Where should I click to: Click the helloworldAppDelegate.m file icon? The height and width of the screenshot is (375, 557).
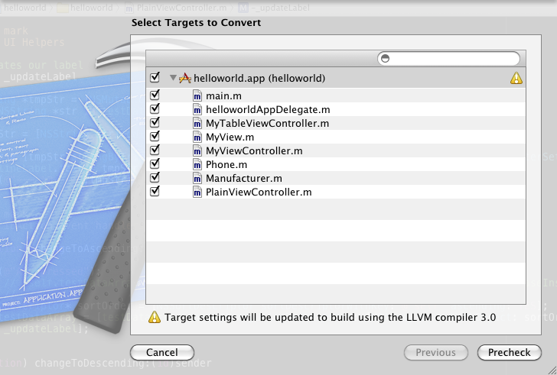point(197,109)
